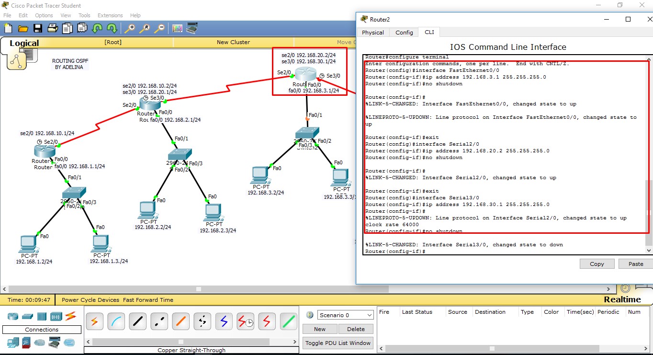
Task: Toggle the PDU List Window
Action: 338,343
